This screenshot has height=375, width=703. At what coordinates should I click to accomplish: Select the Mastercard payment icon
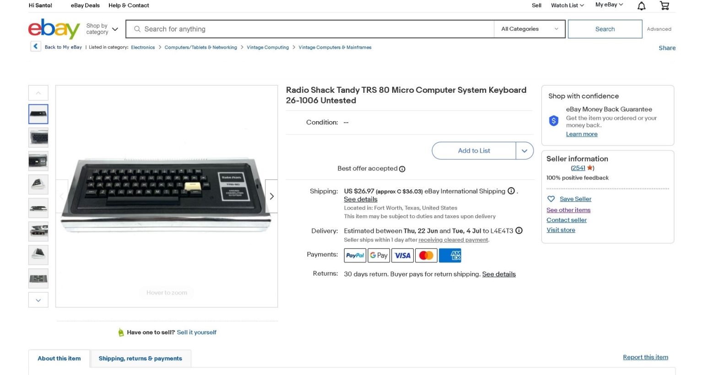[426, 255]
